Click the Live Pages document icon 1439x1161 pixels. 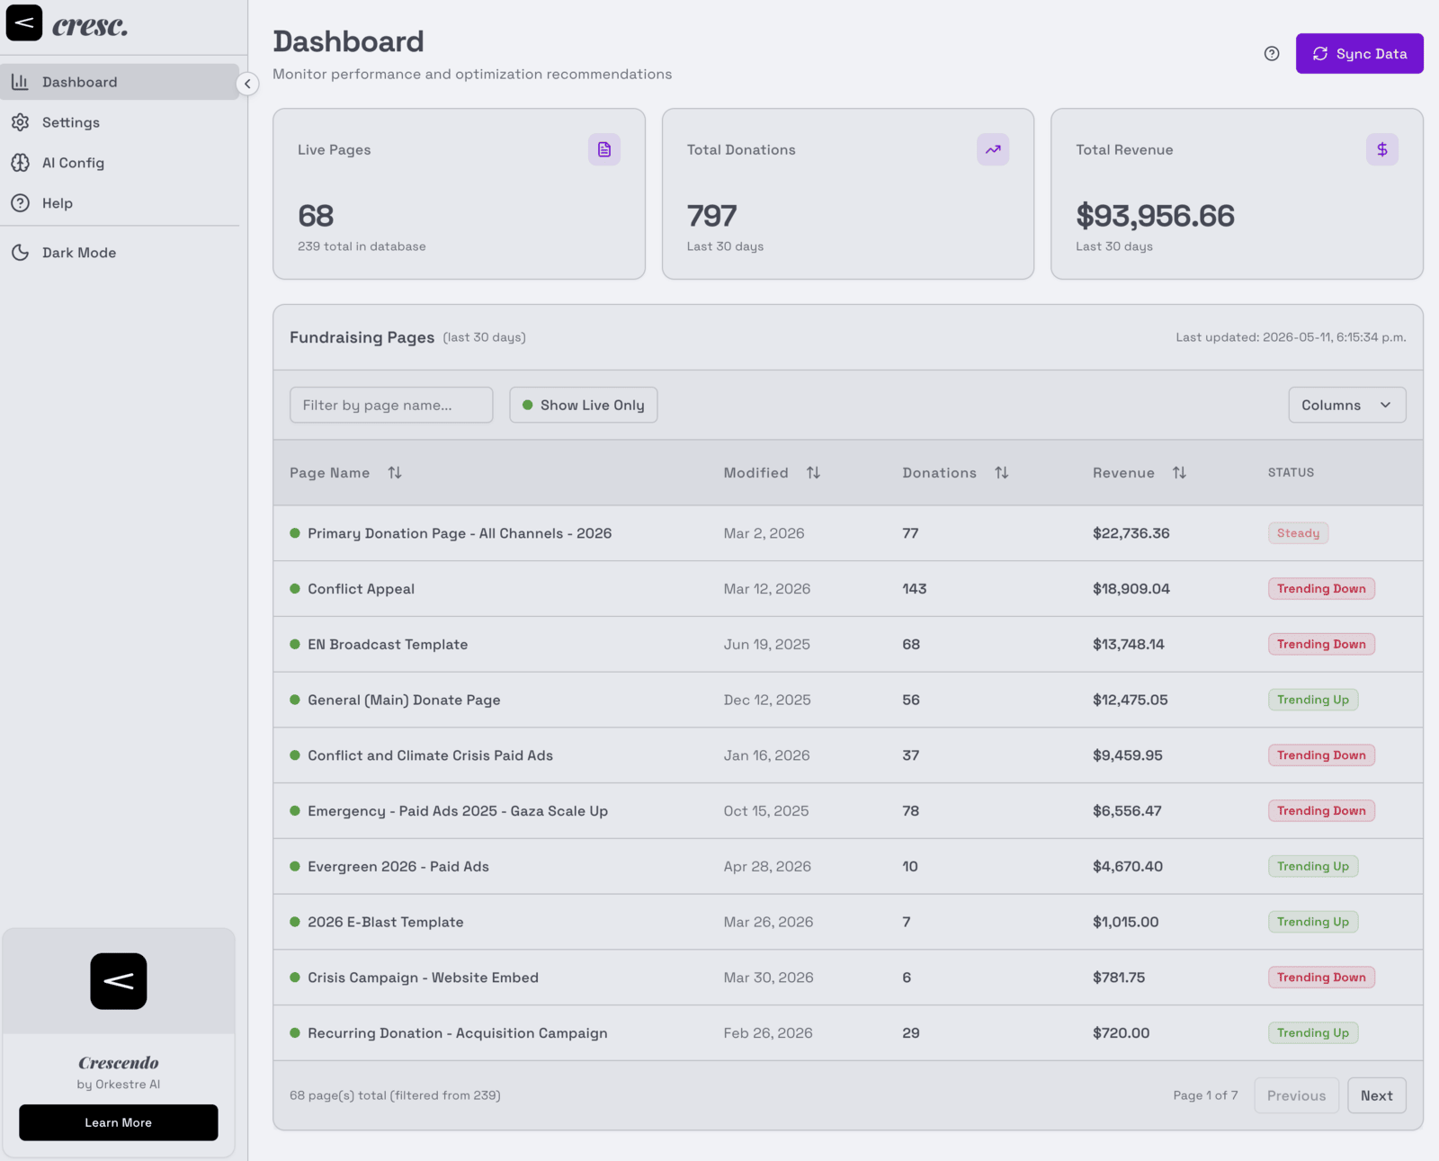point(604,149)
